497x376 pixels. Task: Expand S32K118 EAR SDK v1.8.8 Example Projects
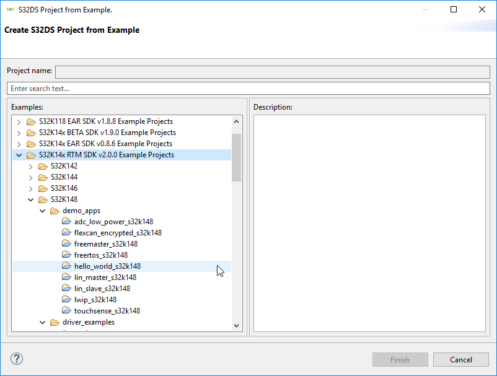tap(19, 122)
